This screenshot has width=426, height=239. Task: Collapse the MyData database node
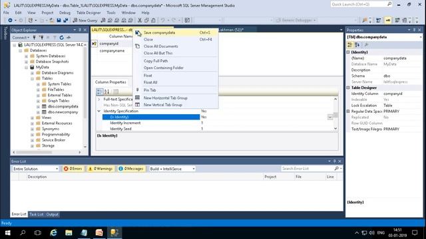point(27,67)
